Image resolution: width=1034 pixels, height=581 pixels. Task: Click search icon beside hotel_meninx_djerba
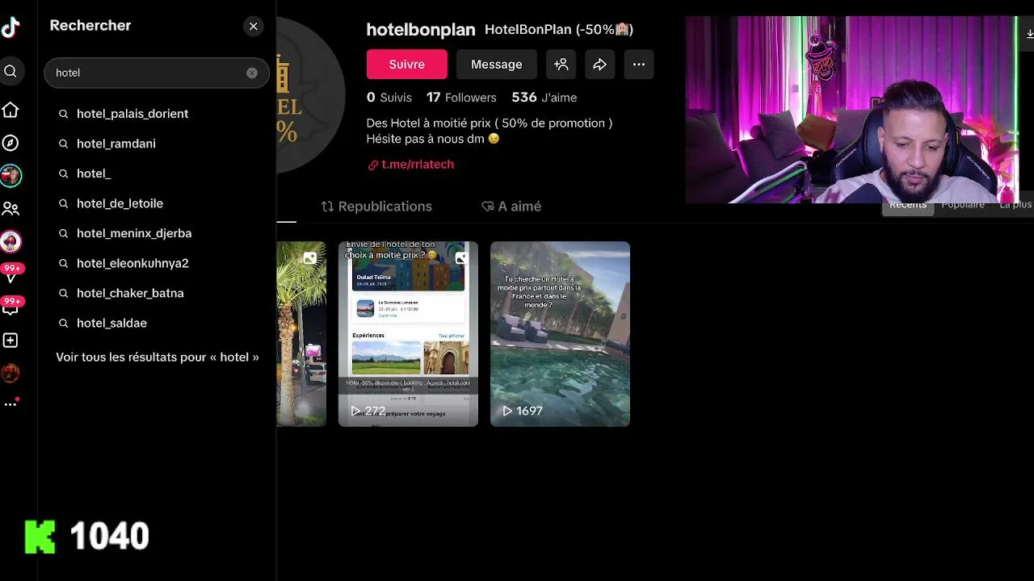click(64, 234)
